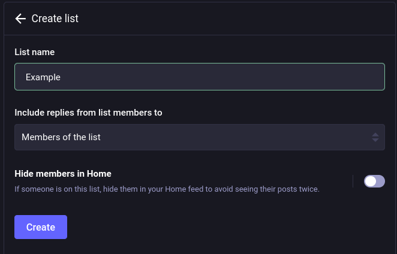Click the empty area right of the Create button

[x=228, y=227]
